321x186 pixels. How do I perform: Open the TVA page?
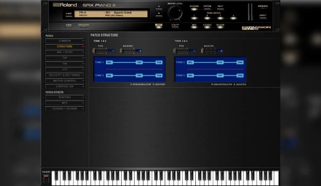(65, 64)
